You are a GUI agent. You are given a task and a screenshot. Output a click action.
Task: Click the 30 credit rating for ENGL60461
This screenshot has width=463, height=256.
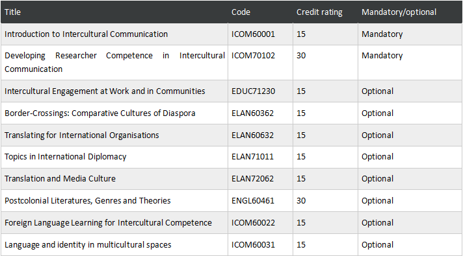[x=301, y=201]
